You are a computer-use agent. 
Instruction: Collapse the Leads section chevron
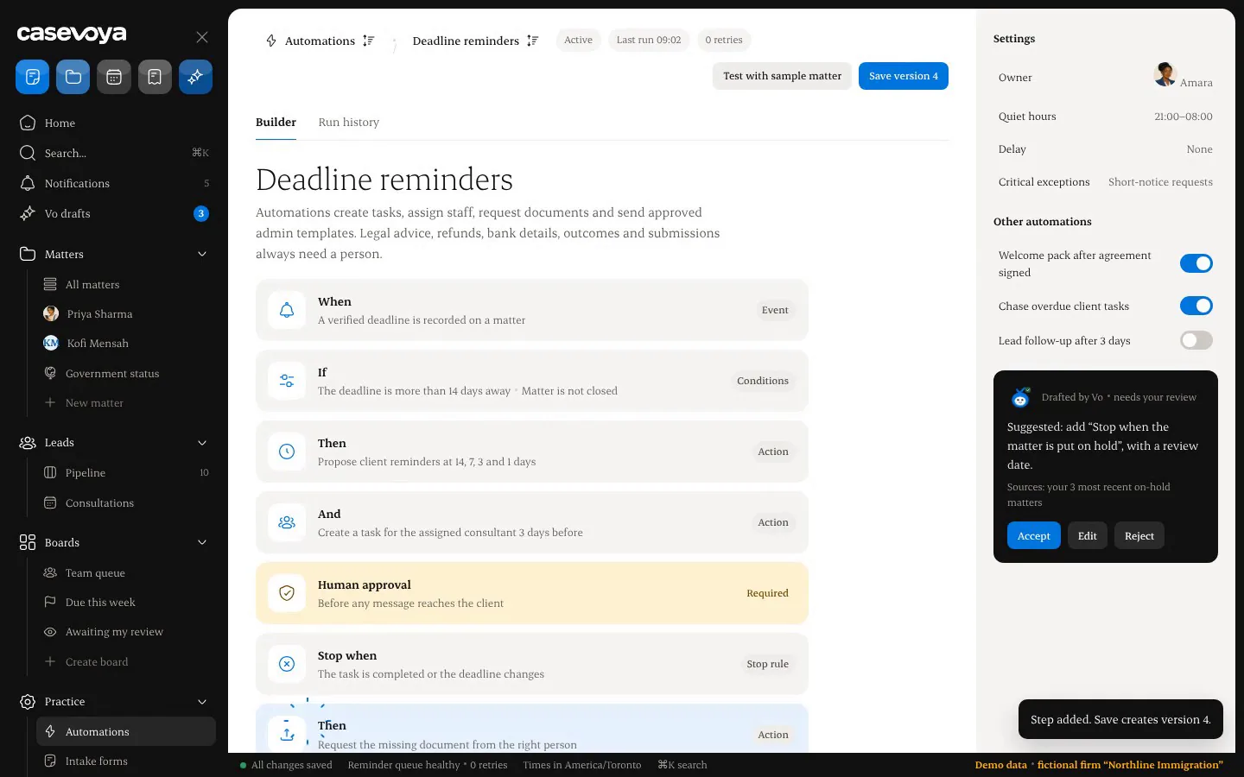point(202,443)
